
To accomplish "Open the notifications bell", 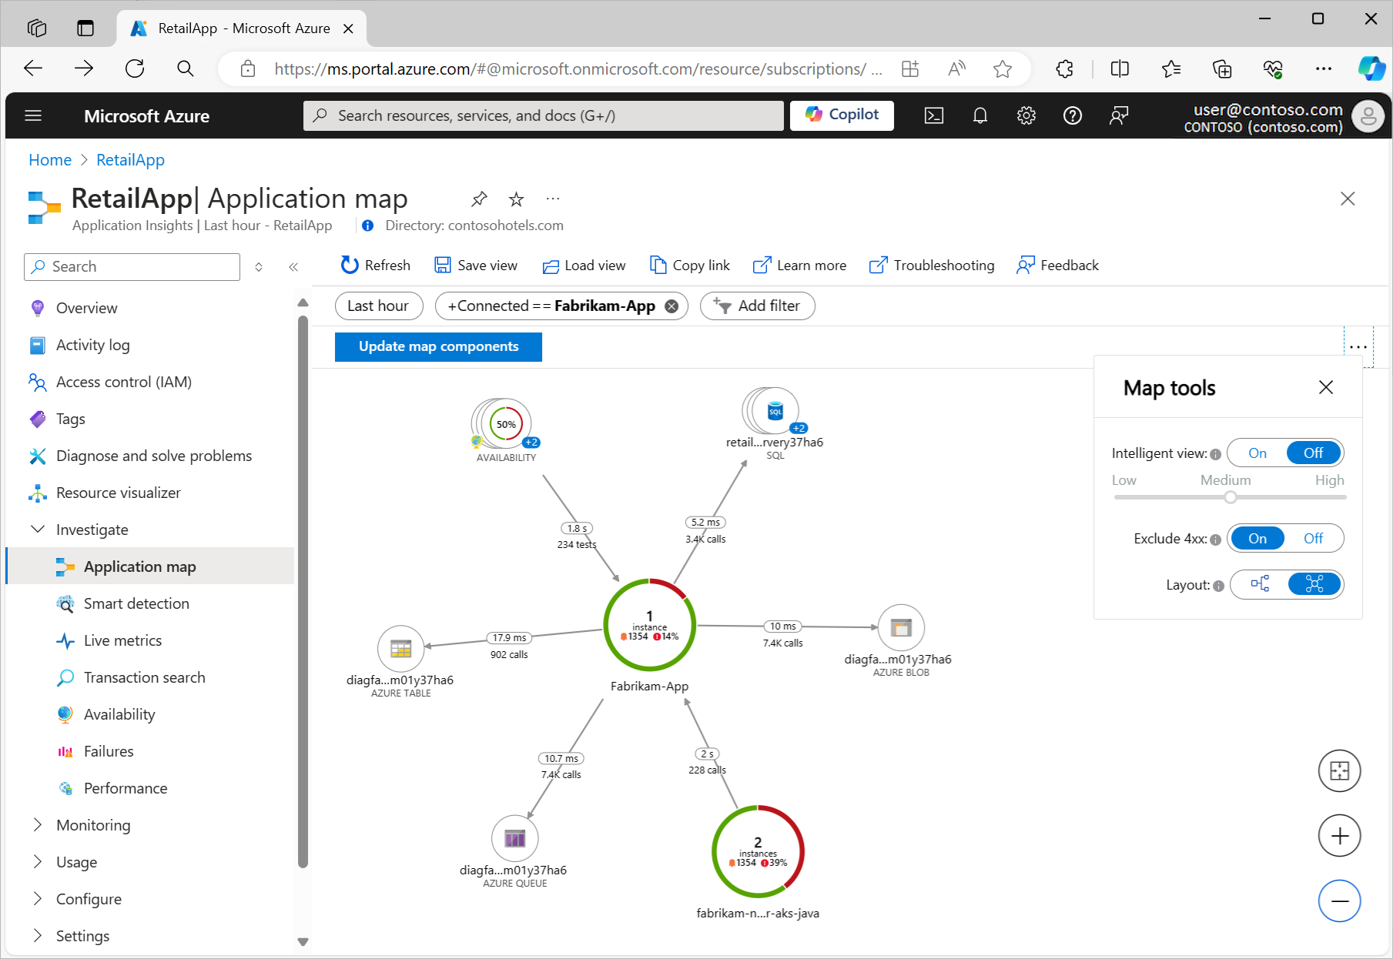I will click(x=979, y=116).
